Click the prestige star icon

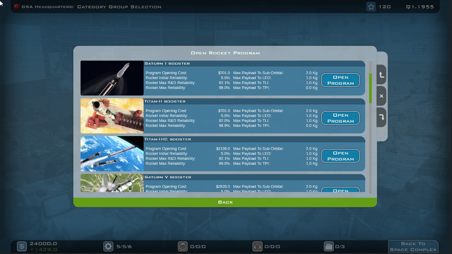(x=371, y=7)
